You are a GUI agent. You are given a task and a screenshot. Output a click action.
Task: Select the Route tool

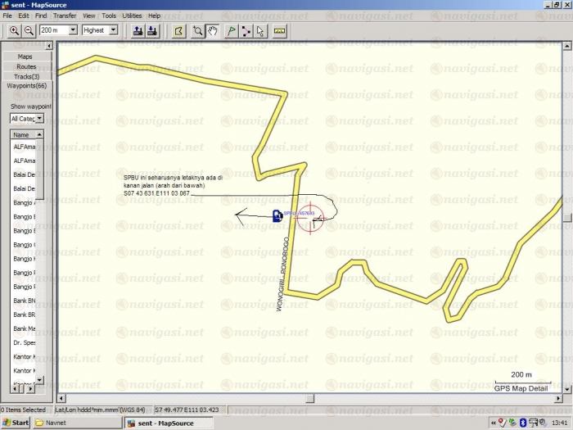point(246,30)
